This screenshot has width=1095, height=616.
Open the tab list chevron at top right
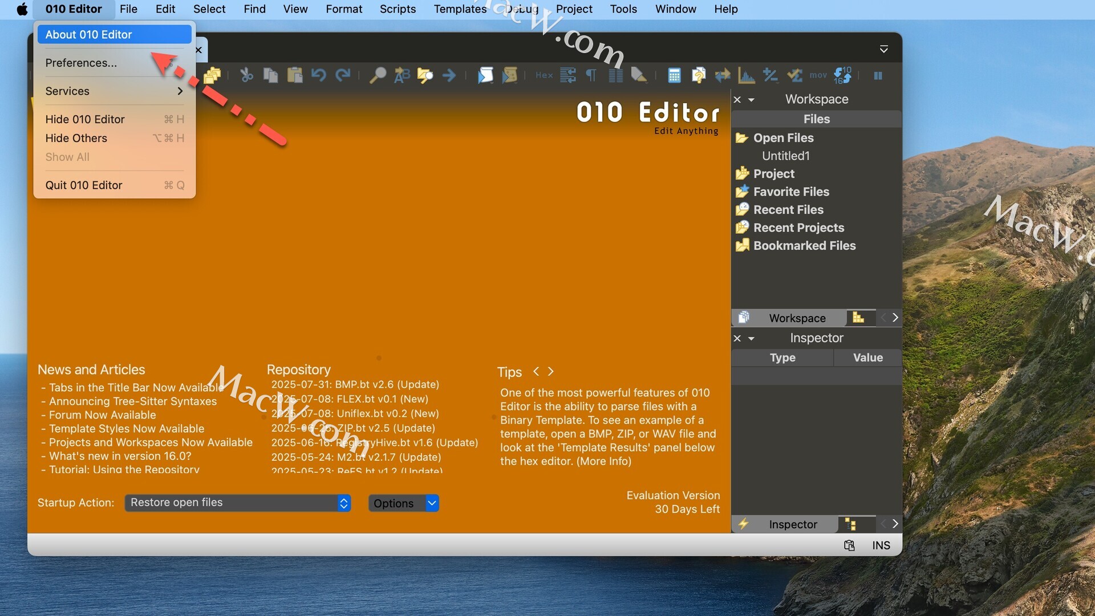(x=884, y=50)
